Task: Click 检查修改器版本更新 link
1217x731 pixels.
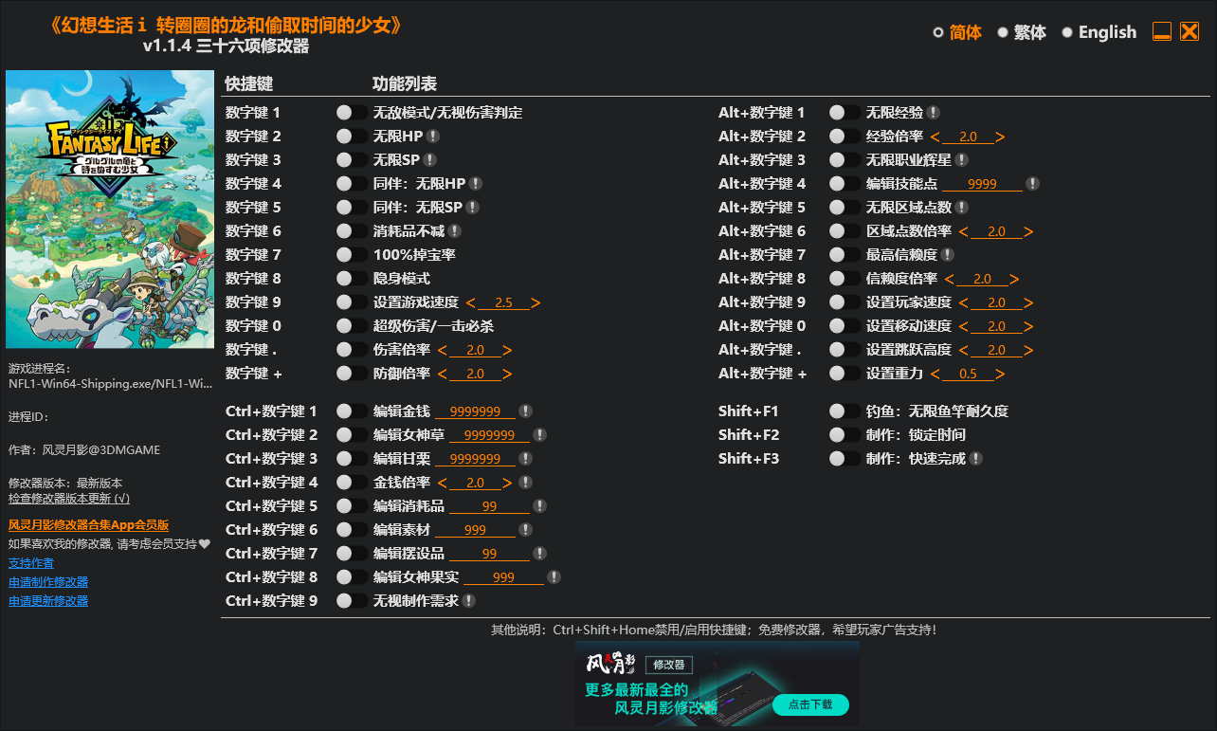Action: (69, 499)
